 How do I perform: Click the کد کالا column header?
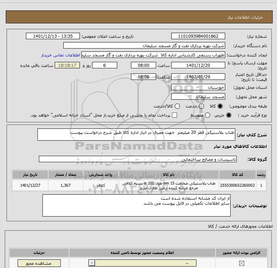[237, 174]
